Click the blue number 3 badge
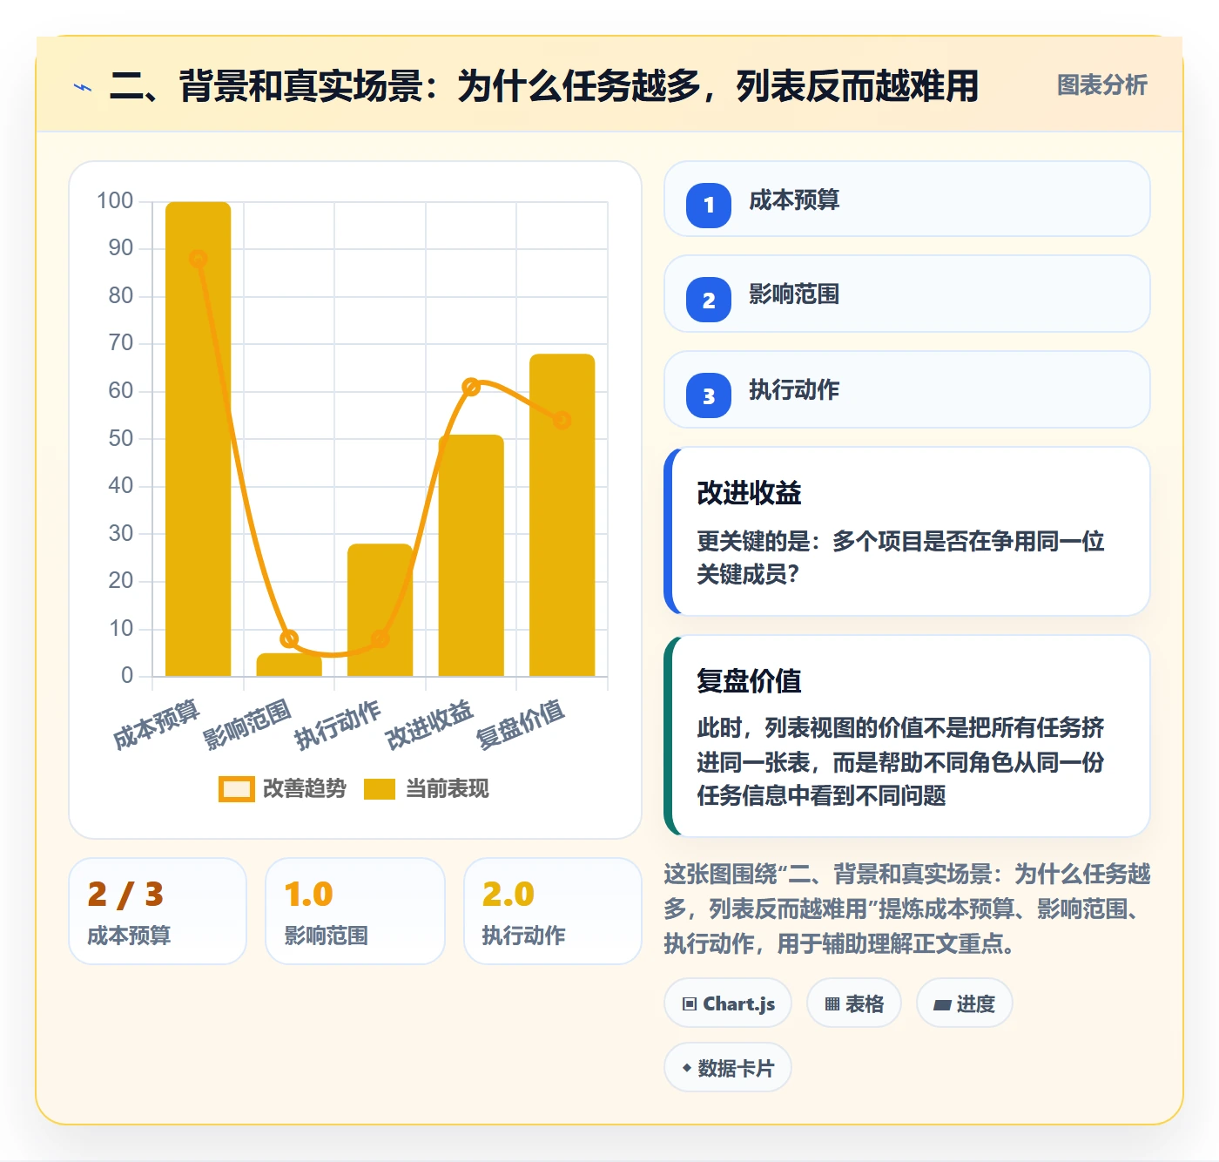The width and height of the screenshot is (1219, 1162). pos(709,395)
